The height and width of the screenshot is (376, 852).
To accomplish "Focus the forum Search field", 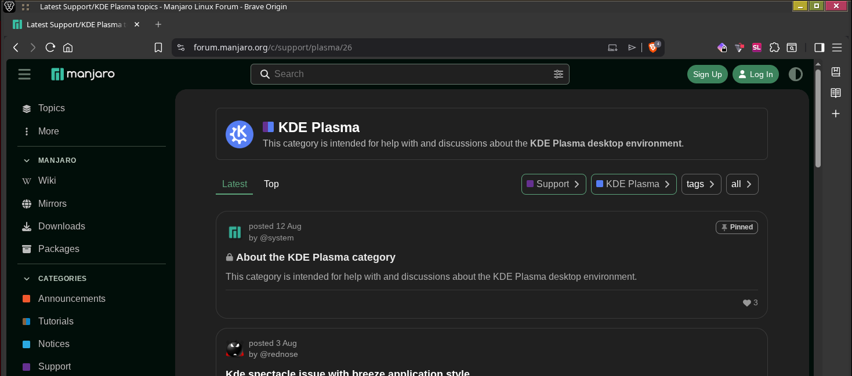I will click(x=410, y=74).
